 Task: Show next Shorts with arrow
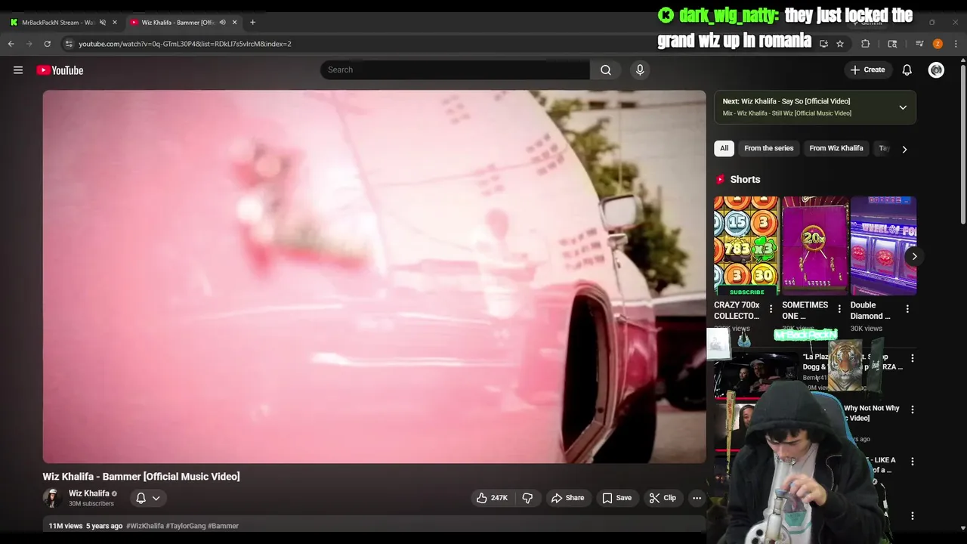(914, 256)
